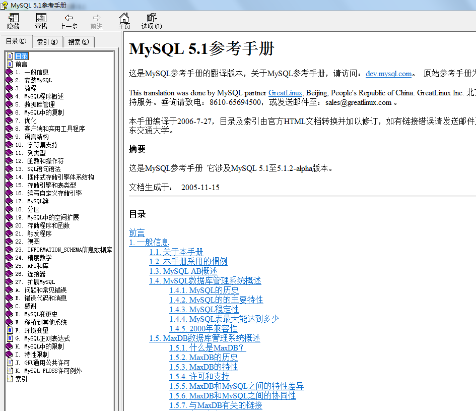Click page icon for G. MySQL正则表达式
The image size is (476, 411).
pyautogui.click(x=10, y=338)
